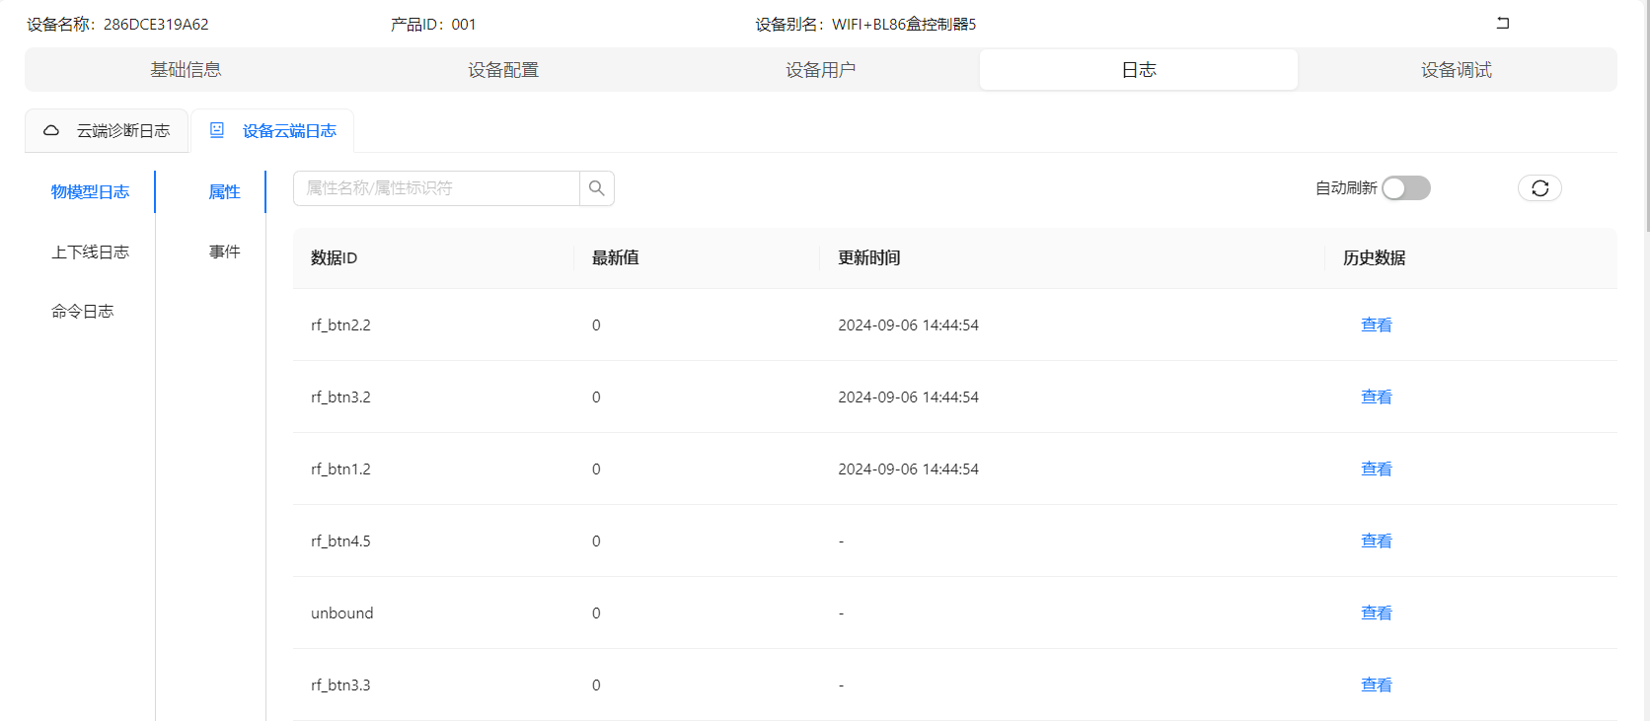The width and height of the screenshot is (1650, 721).
Task: Select the 日志 tab
Action: point(1138,70)
